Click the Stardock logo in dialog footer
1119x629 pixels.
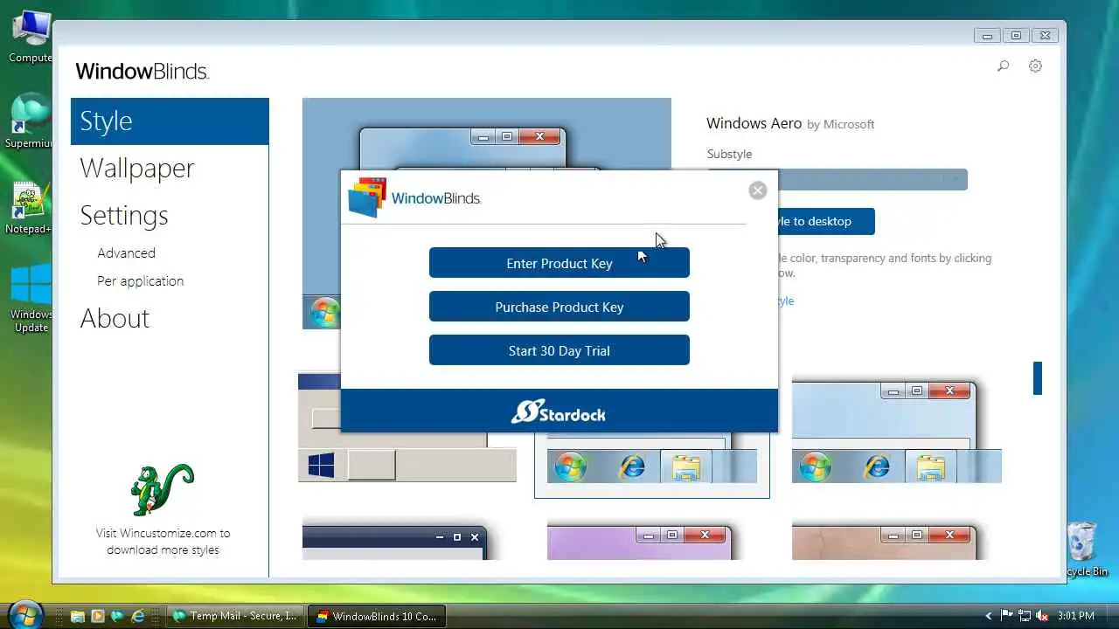(559, 411)
